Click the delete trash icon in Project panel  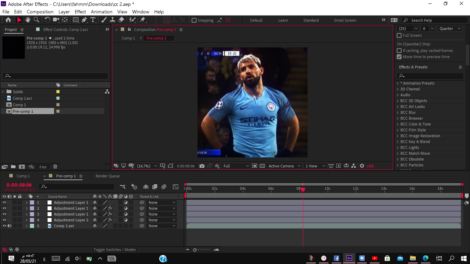coord(55,167)
